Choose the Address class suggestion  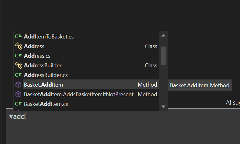34,46
